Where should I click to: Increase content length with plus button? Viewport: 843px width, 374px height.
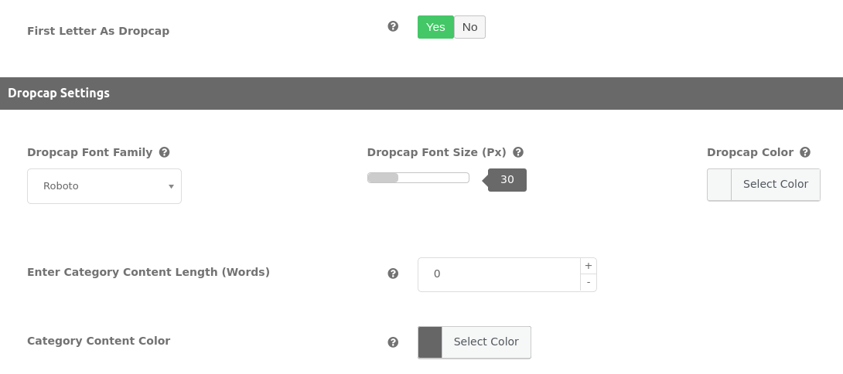click(x=589, y=266)
